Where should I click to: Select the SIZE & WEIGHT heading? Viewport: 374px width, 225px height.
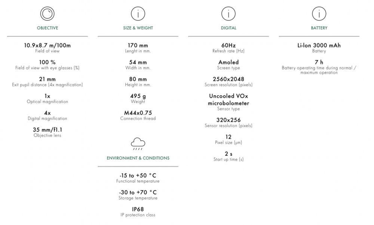pos(138,28)
